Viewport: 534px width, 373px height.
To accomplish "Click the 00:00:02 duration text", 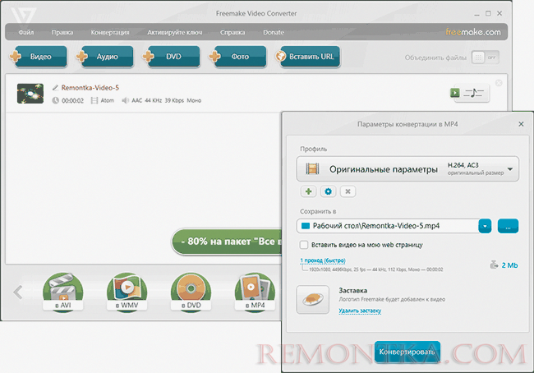I will pos(72,100).
